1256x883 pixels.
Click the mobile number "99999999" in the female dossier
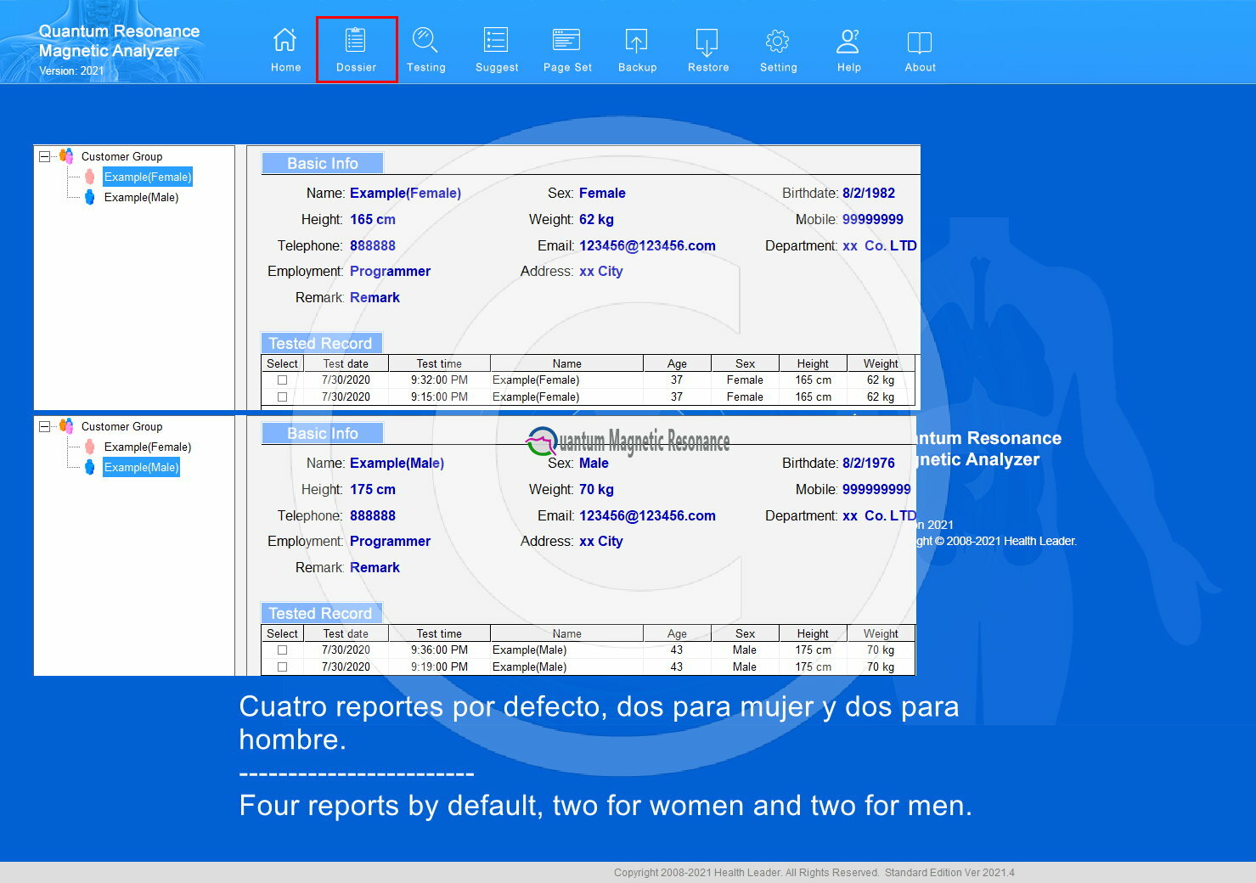click(x=873, y=219)
